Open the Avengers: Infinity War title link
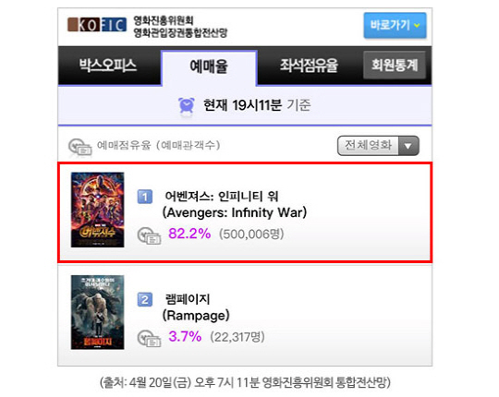499x397 pixels. (235, 204)
